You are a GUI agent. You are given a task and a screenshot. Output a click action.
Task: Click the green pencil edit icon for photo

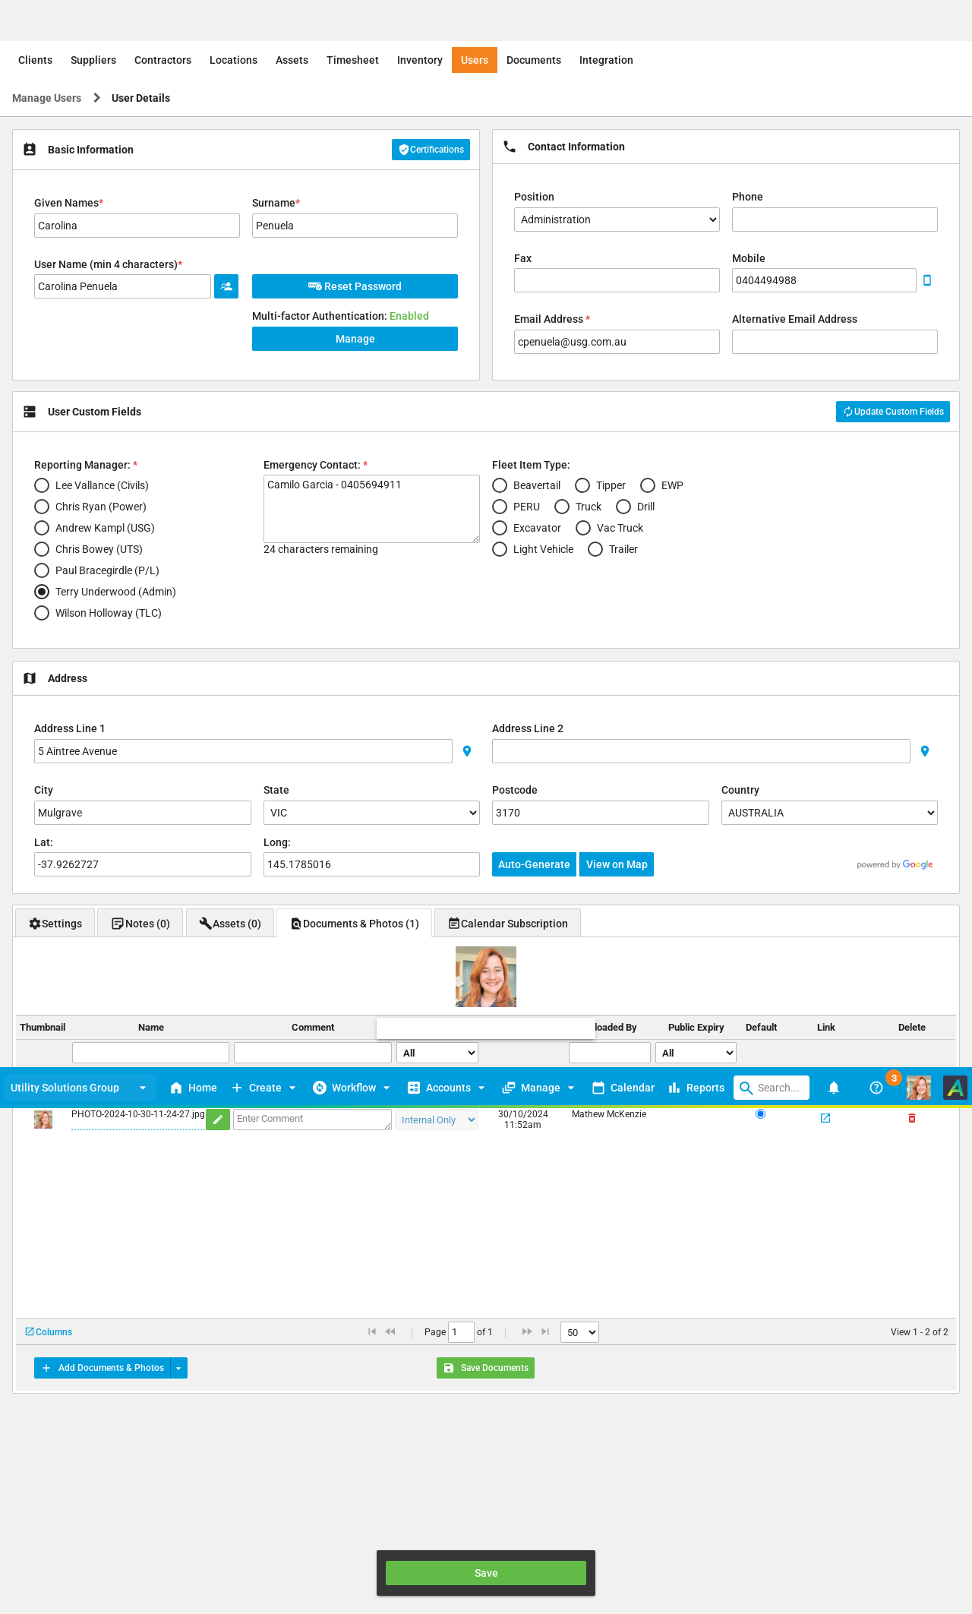click(218, 1120)
